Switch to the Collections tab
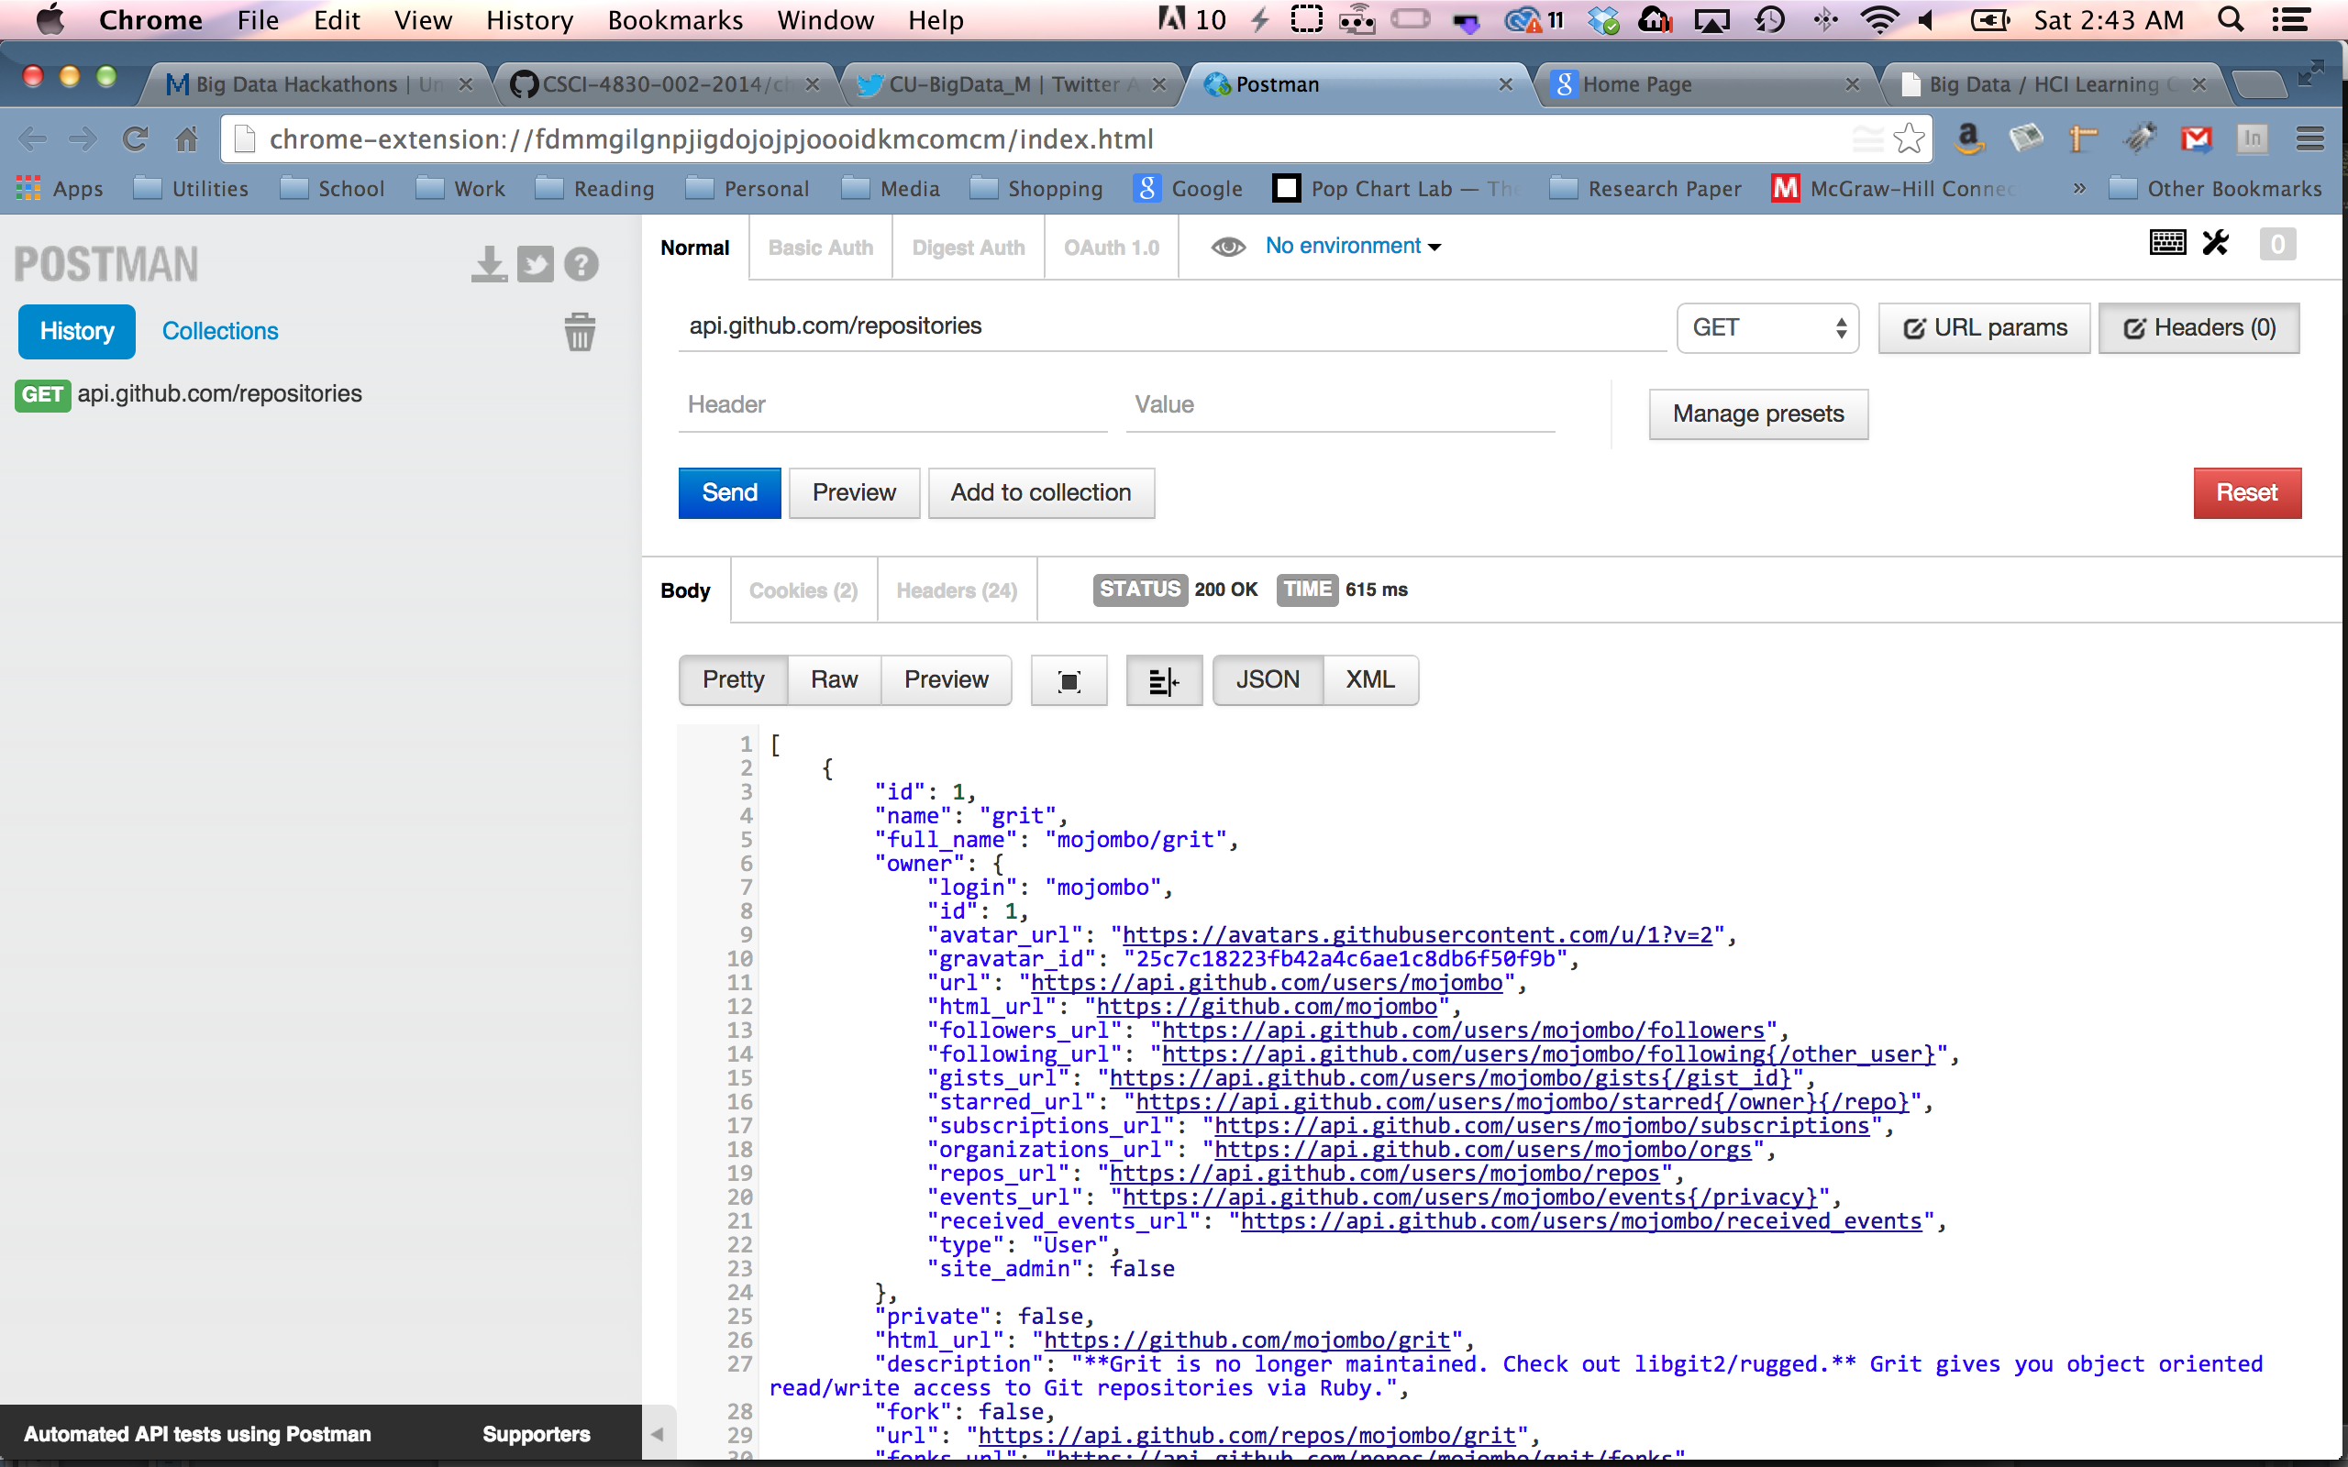The width and height of the screenshot is (2348, 1467). click(x=220, y=331)
